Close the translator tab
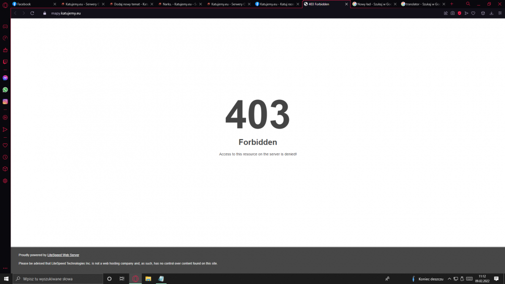The width and height of the screenshot is (505, 284). coord(444,4)
